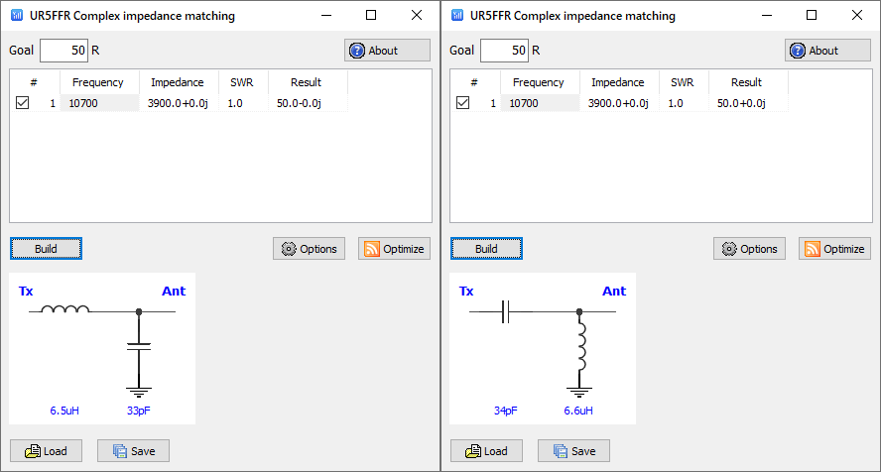Image resolution: width=881 pixels, height=472 pixels.
Task: Open Options gear in left window
Action: coord(309,249)
